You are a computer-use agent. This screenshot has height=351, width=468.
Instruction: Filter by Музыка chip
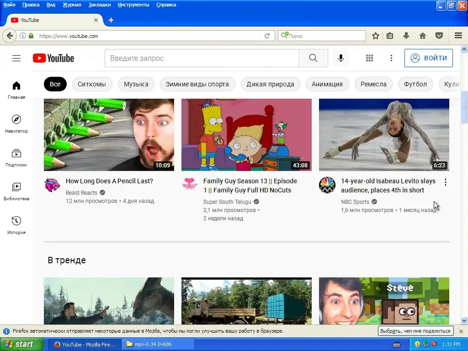[136, 84]
